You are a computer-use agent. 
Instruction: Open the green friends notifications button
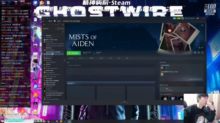(x=178, y=18)
